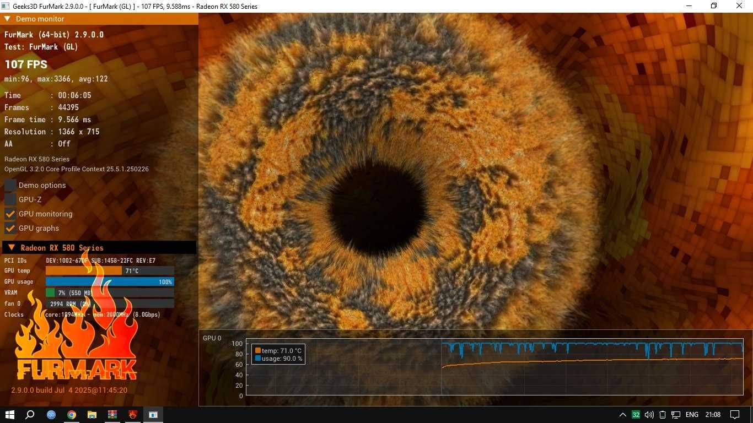Screen dimensions: 753x423
Task: Switch to FurMark launcher taskbar icon
Action: tap(133, 415)
